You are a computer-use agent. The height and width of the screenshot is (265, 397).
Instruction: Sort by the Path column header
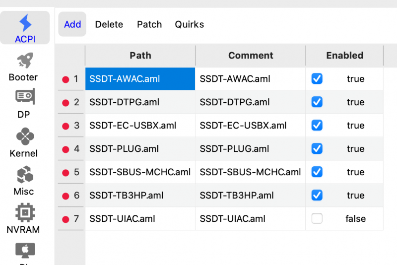point(140,56)
